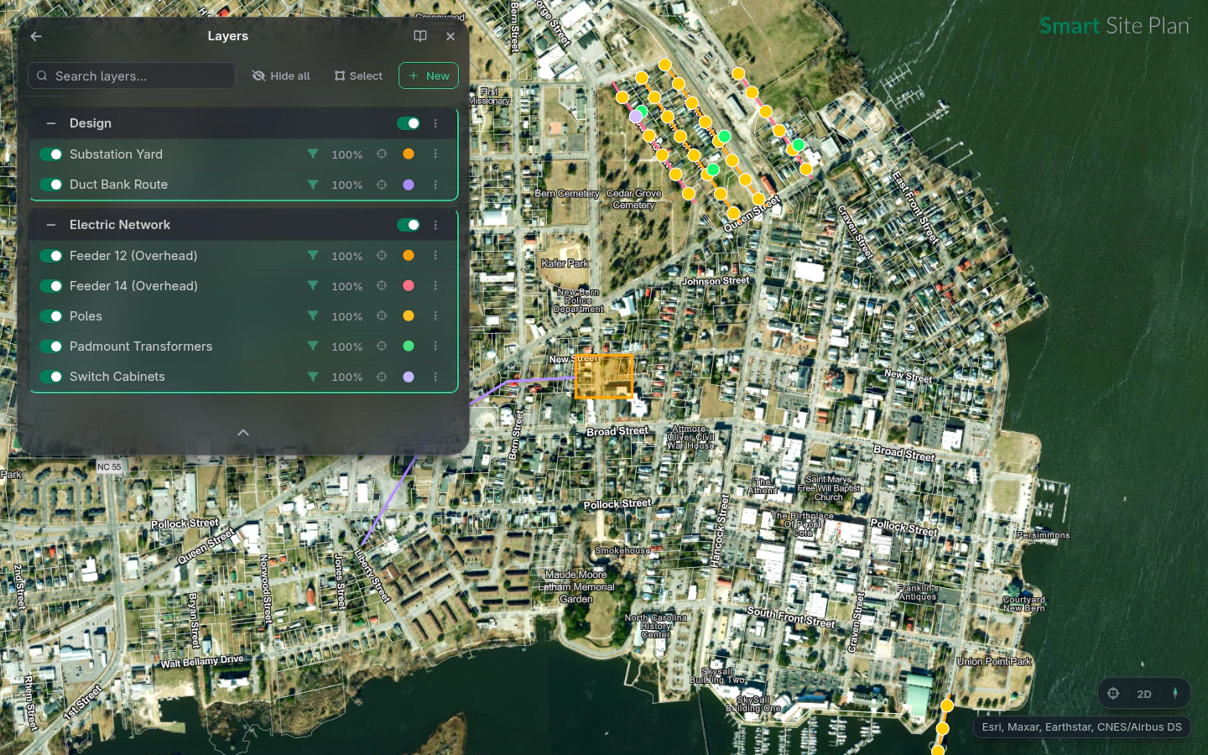Turn off Duct Bank Route layer
The width and height of the screenshot is (1208, 755).
[51, 185]
